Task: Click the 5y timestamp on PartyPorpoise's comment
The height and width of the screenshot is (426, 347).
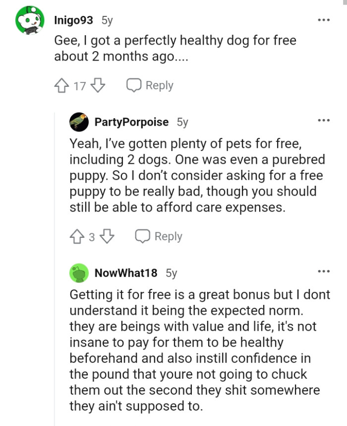Action: [x=182, y=122]
